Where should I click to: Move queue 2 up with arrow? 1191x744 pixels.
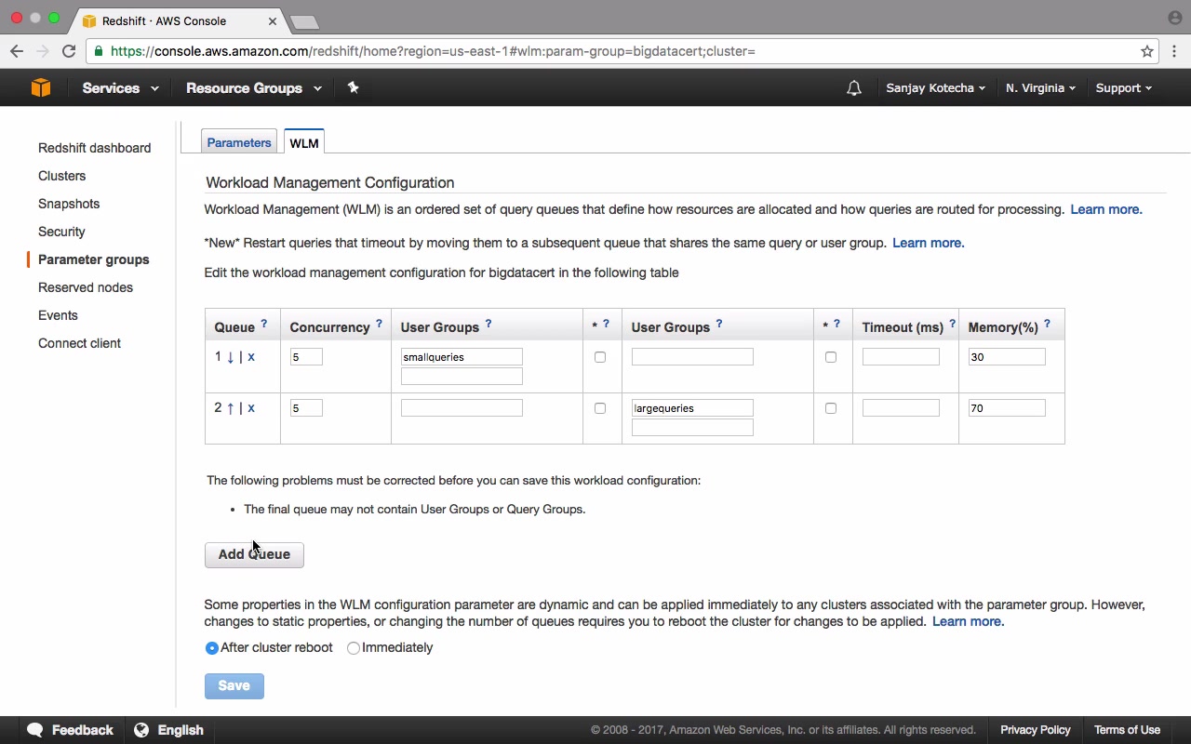pyautogui.click(x=231, y=408)
